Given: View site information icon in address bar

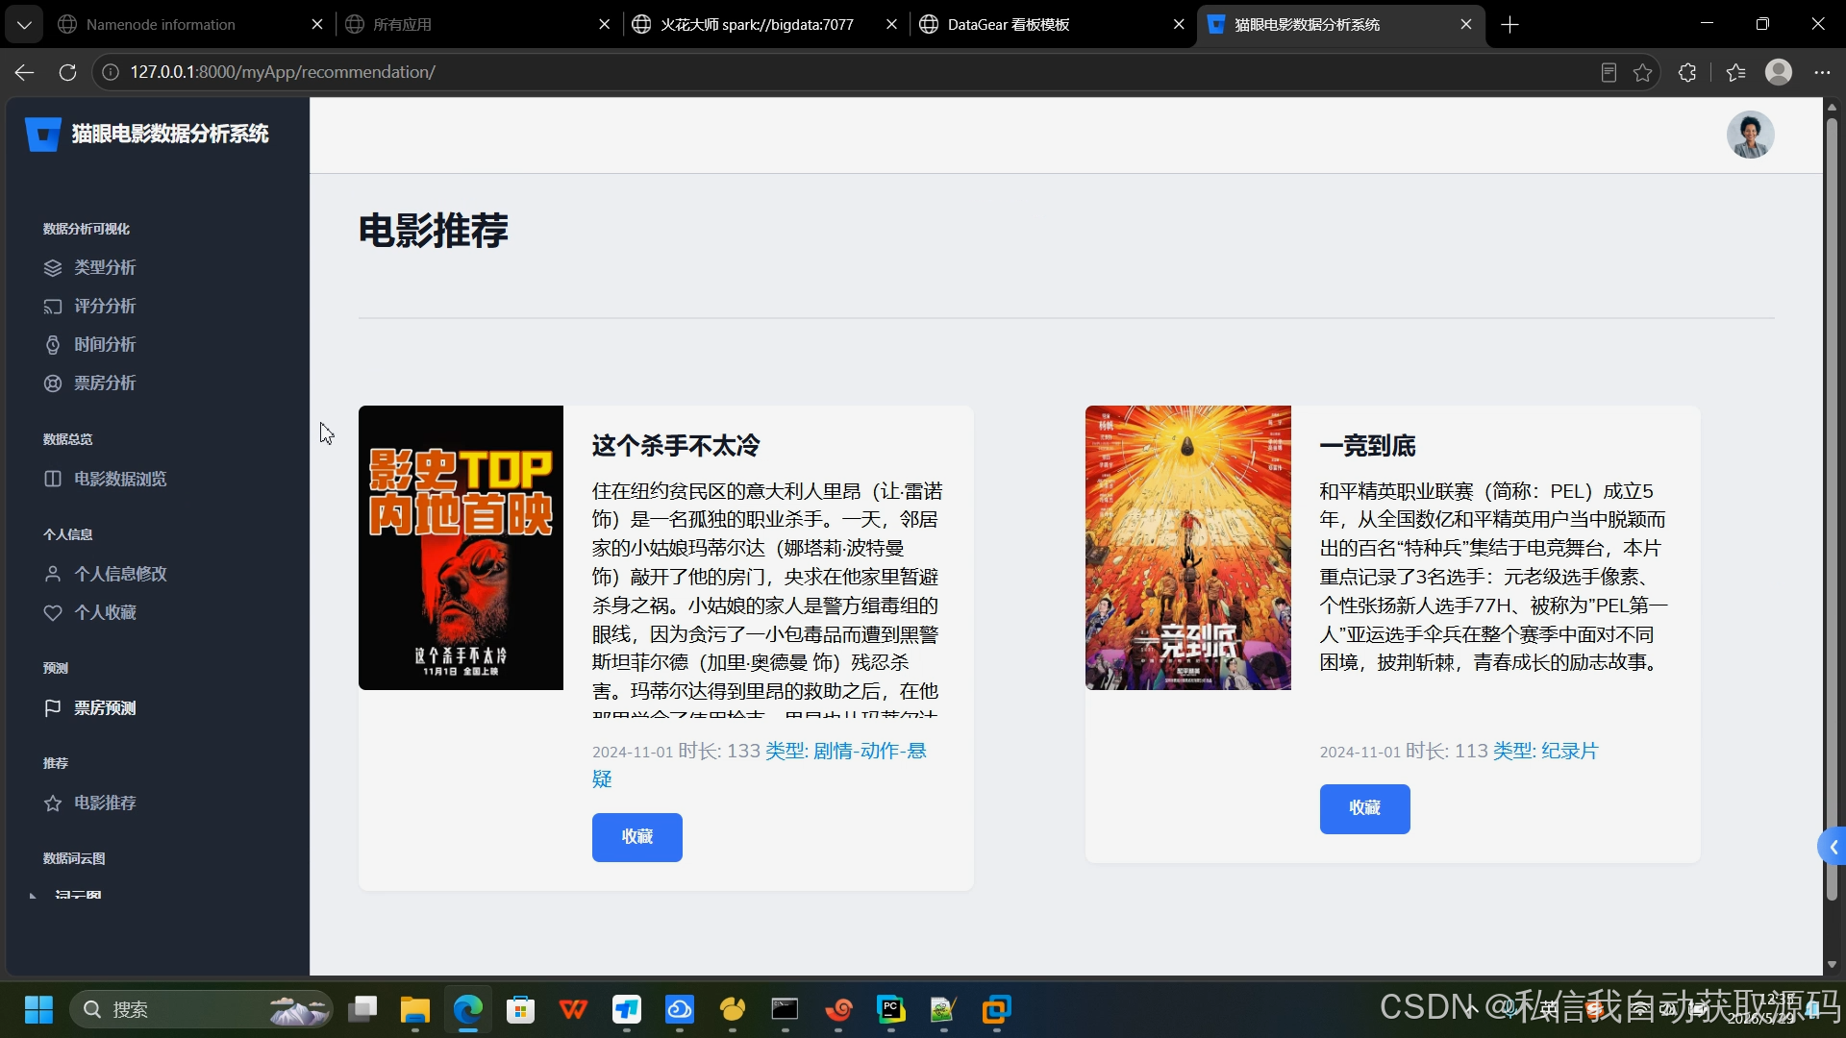Looking at the screenshot, I should click(x=111, y=72).
